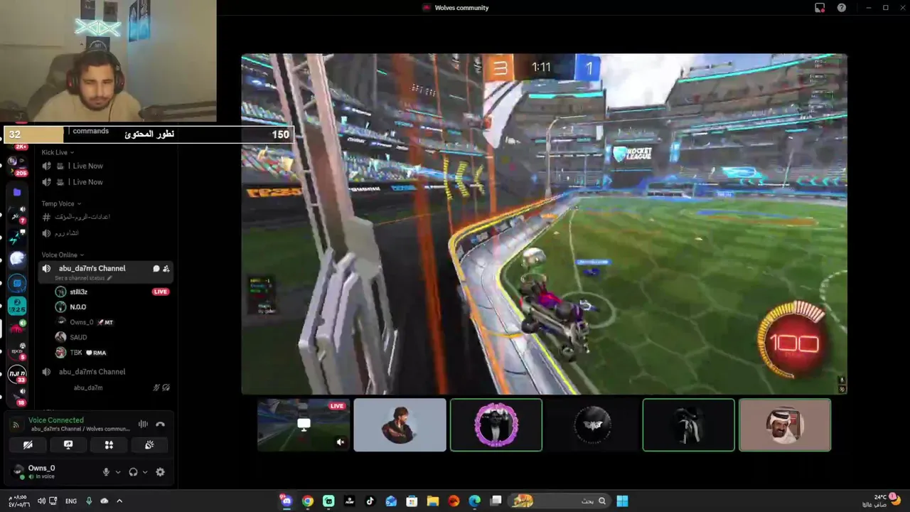910x512 pixels.
Task: Open server icon with 206 badge
Action: [17, 166]
